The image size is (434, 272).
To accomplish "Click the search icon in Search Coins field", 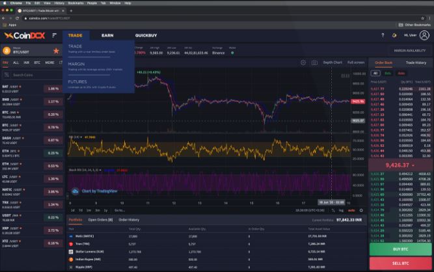I will pyautogui.click(x=7, y=75).
